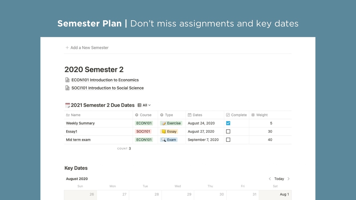Open ECON101 Introduction to Economics page
Viewport: 356px width, 200px height.
pyautogui.click(x=105, y=80)
